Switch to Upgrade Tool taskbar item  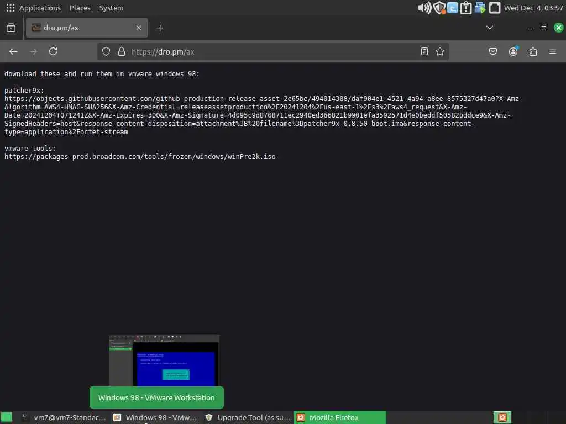tap(248, 417)
